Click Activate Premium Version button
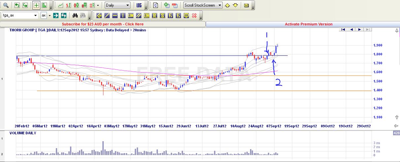This screenshot has height=162, width=400. [309, 24]
